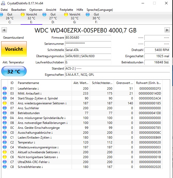Close the CrystalDiskInfo window
The image size is (173, 178).
[x=166, y=3]
